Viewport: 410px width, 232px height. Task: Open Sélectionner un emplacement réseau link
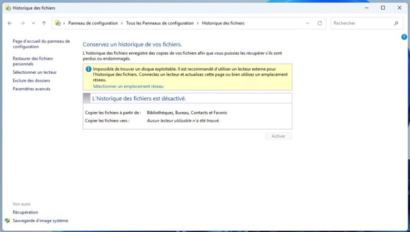(x=128, y=86)
